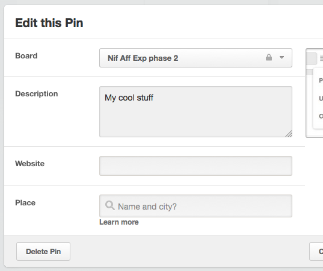Click the lock icon in Board selector
323x271 pixels.
(x=269, y=57)
